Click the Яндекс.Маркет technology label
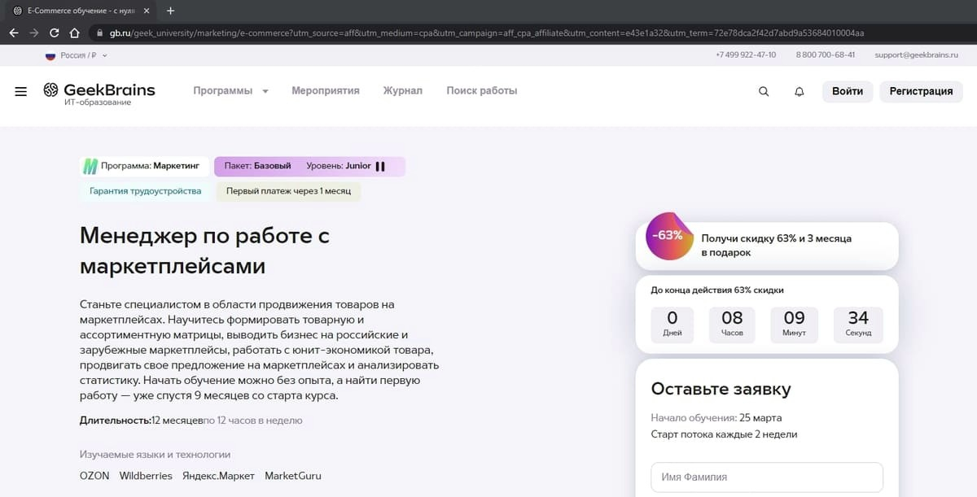The height and width of the screenshot is (497, 977). (218, 476)
